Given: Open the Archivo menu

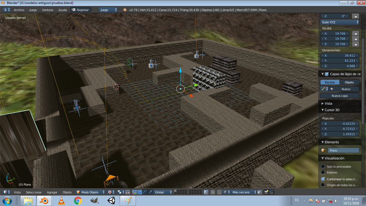Looking at the screenshot, I should click(19, 10).
